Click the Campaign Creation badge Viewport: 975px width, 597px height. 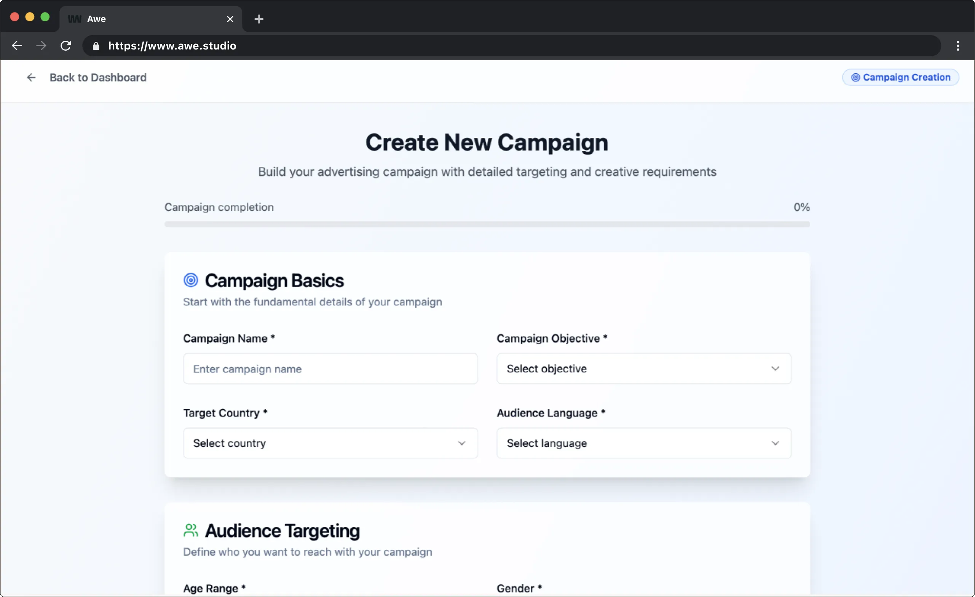(x=900, y=78)
